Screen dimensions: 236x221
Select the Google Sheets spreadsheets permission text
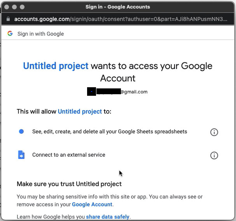pos(110,132)
